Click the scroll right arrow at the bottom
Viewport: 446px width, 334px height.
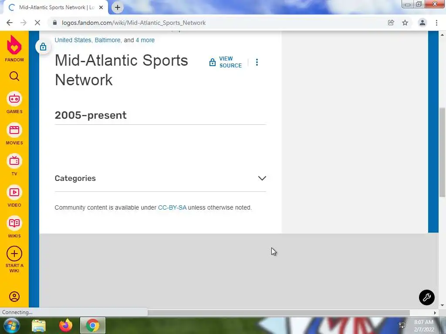(435, 313)
